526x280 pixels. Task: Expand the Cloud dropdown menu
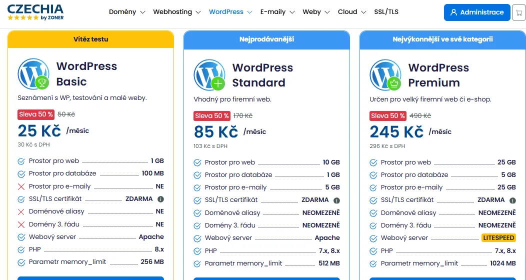(x=352, y=12)
